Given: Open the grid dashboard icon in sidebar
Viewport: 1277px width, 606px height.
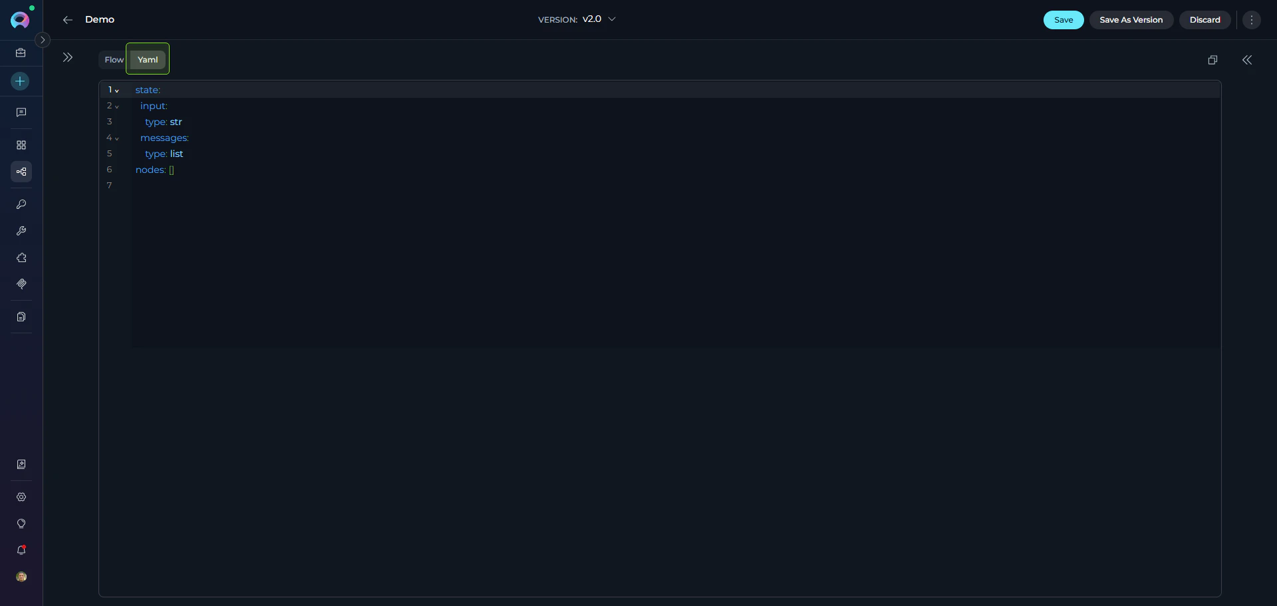Looking at the screenshot, I should 21,144.
